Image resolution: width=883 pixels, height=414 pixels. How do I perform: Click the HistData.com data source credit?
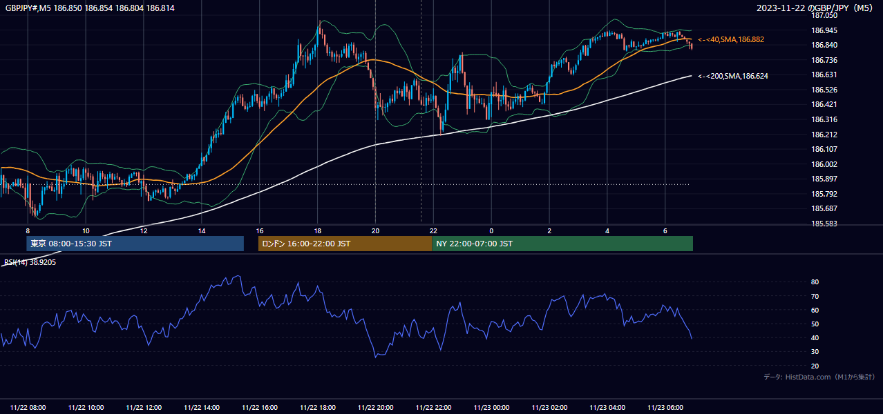(819, 377)
